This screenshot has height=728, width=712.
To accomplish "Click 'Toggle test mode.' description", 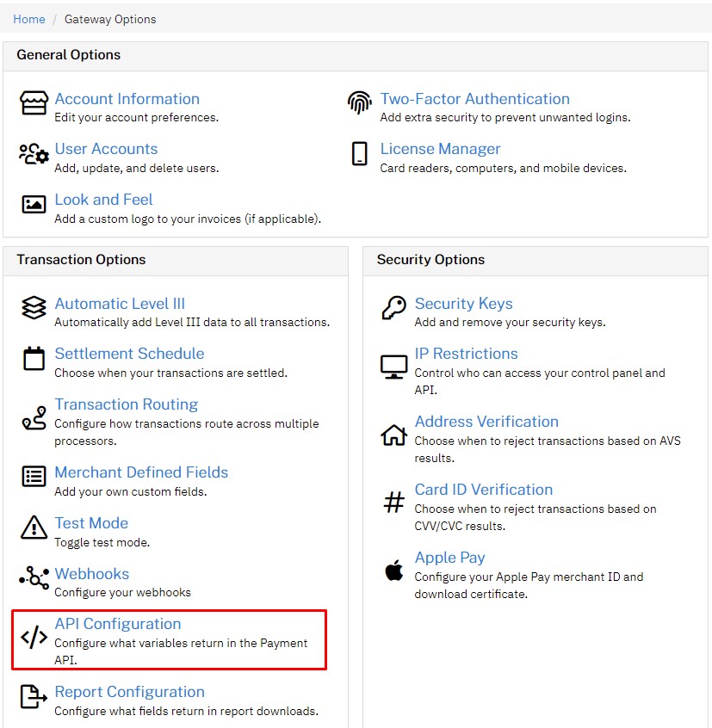I will click(x=102, y=542).
